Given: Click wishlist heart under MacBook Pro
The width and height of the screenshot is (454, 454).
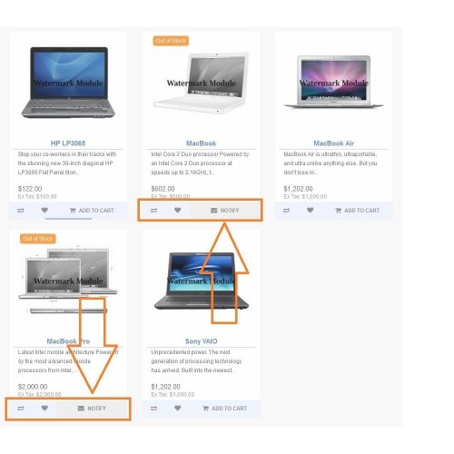Looking at the screenshot, I should (x=44, y=408).
